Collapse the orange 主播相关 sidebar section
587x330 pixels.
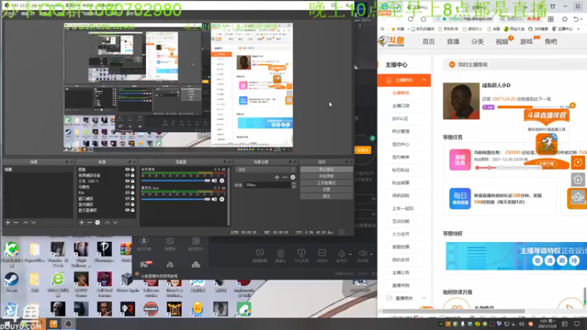click(424, 80)
